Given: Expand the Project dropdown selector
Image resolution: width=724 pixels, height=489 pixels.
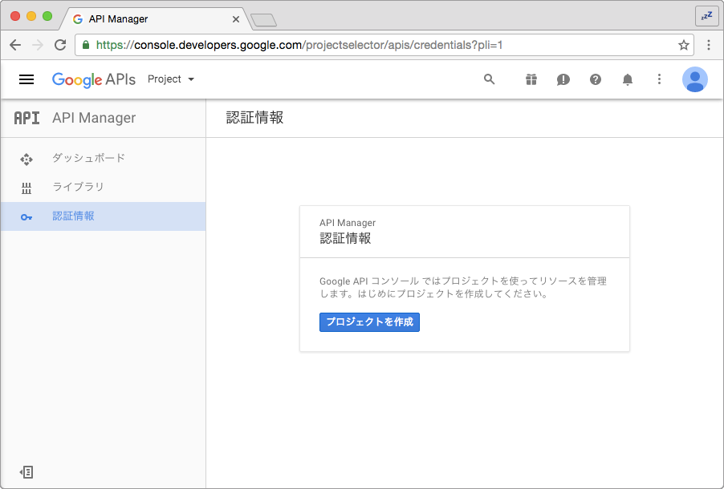Looking at the screenshot, I should pos(171,79).
